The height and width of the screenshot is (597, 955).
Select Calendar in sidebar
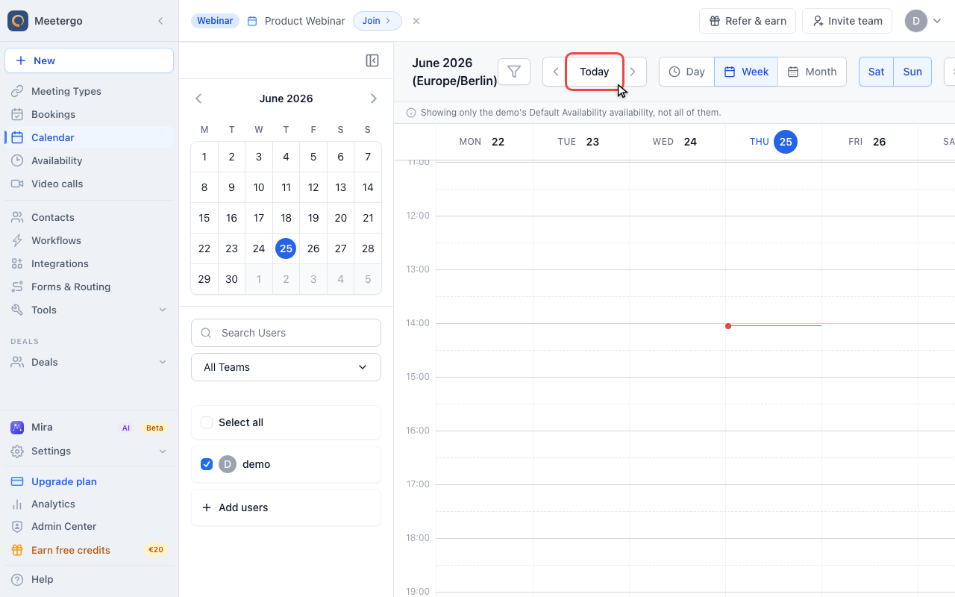[90, 137]
